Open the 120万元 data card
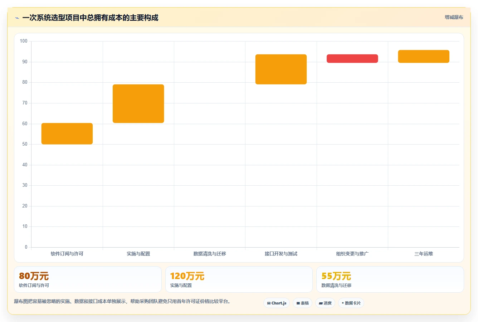 tap(239, 279)
